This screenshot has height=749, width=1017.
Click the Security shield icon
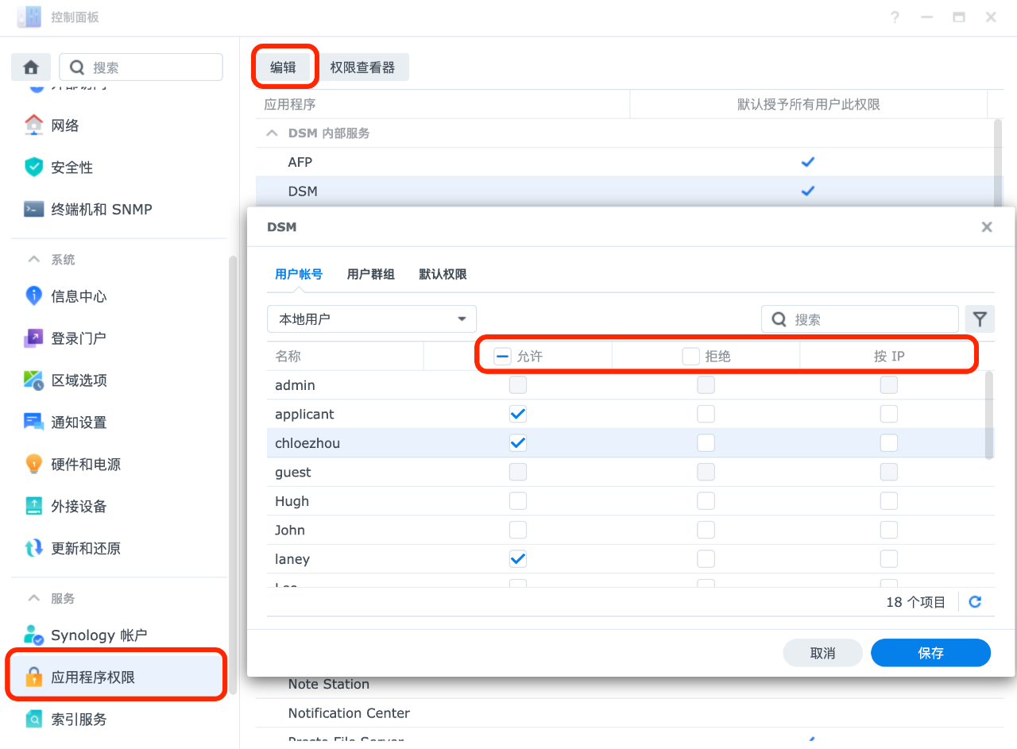(x=33, y=167)
